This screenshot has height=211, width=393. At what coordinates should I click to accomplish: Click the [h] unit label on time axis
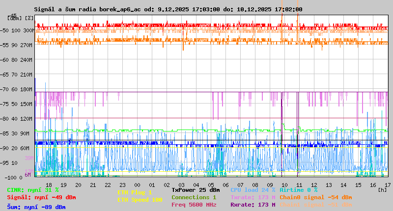pyautogui.click(x=382, y=190)
